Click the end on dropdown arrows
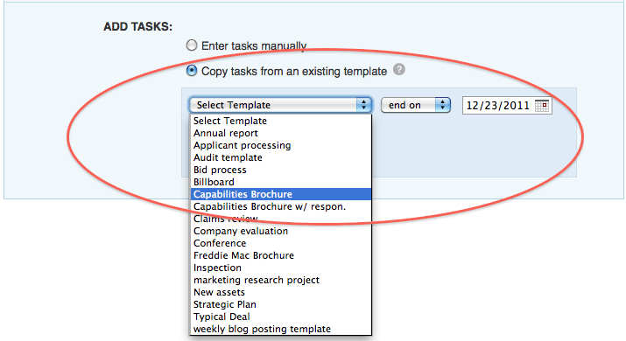This screenshot has height=341, width=626. (x=442, y=105)
